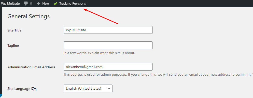Click the translation icon beside Site Language
This screenshot has height=98, width=253.
pos(34,89)
